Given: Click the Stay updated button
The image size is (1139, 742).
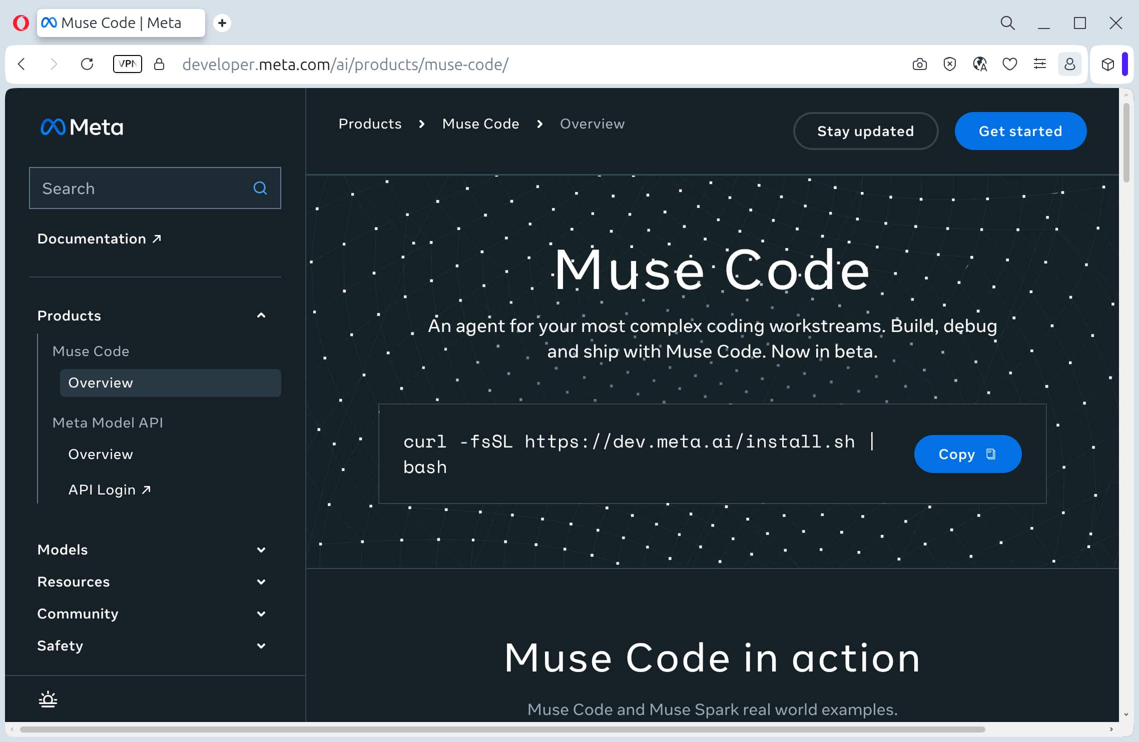Looking at the screenshot, I should (865, 131).
